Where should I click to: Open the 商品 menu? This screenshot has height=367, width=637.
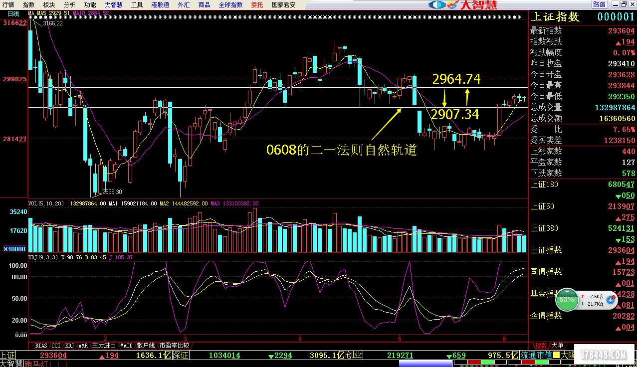tap(204, 4)
